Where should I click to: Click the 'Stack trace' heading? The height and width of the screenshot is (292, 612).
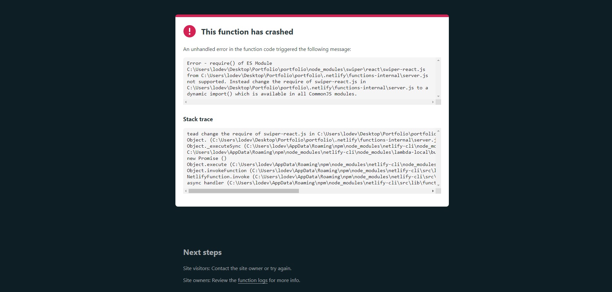pos(198,119)
